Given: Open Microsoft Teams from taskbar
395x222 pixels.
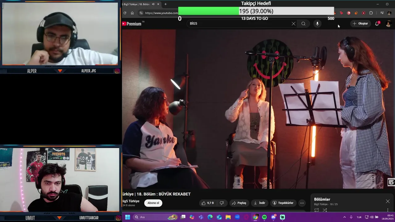Looking at the screenshot, I should pyautogui.click(x=201, y=217).
